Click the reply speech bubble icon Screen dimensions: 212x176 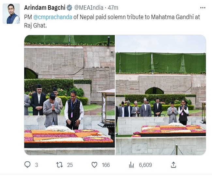tap(27, 165)
